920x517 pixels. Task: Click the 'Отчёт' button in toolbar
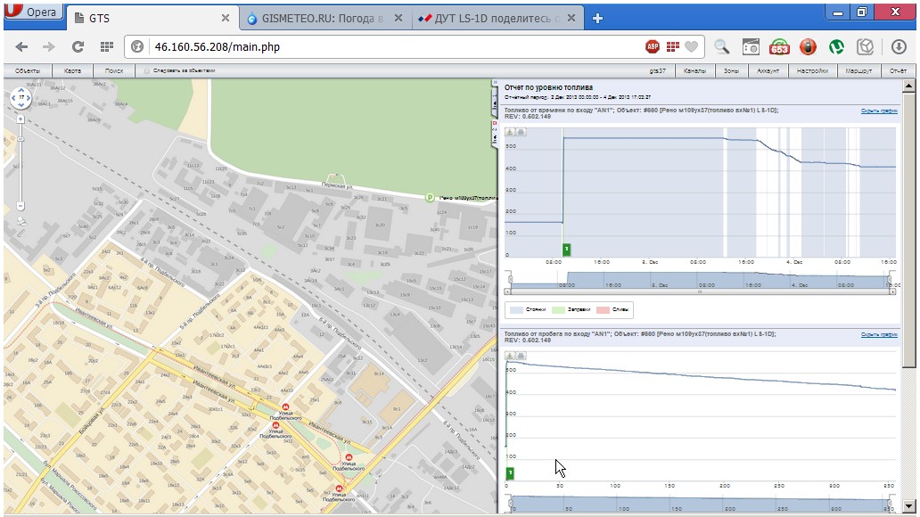[898, 70]
